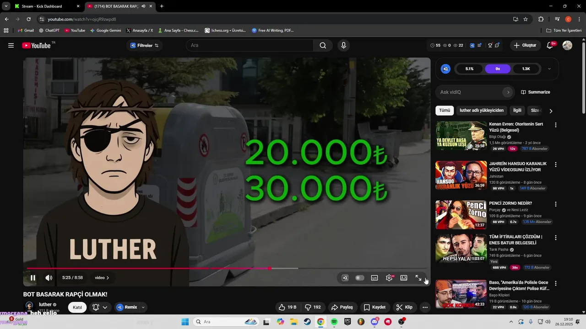This screenshot has height=329, width=586.
Task: Open the vidIQ blue logo in header
Action: point(472,45)
